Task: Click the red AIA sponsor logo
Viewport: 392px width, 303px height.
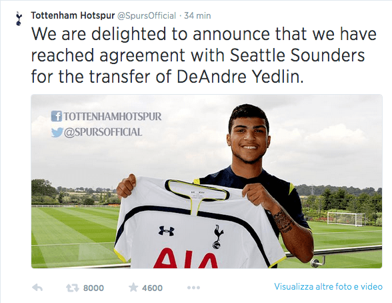Action: [x=185, y=258]
